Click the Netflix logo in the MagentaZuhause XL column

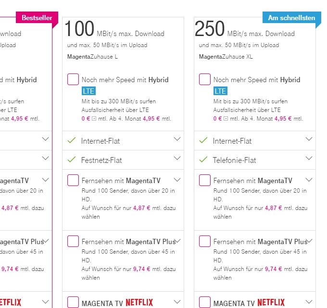click(271, 303)
